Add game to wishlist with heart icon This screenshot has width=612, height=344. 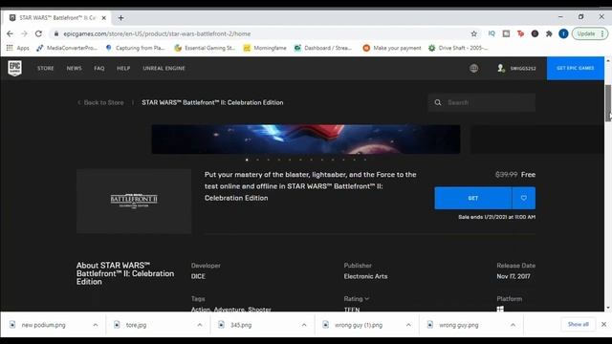pos(524,198)
